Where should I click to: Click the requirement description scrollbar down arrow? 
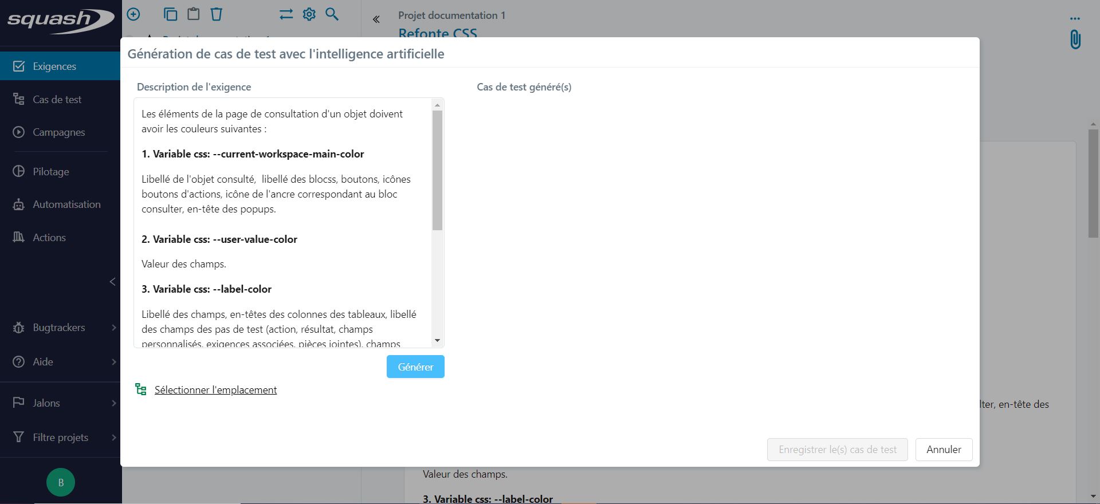point(438,341)
